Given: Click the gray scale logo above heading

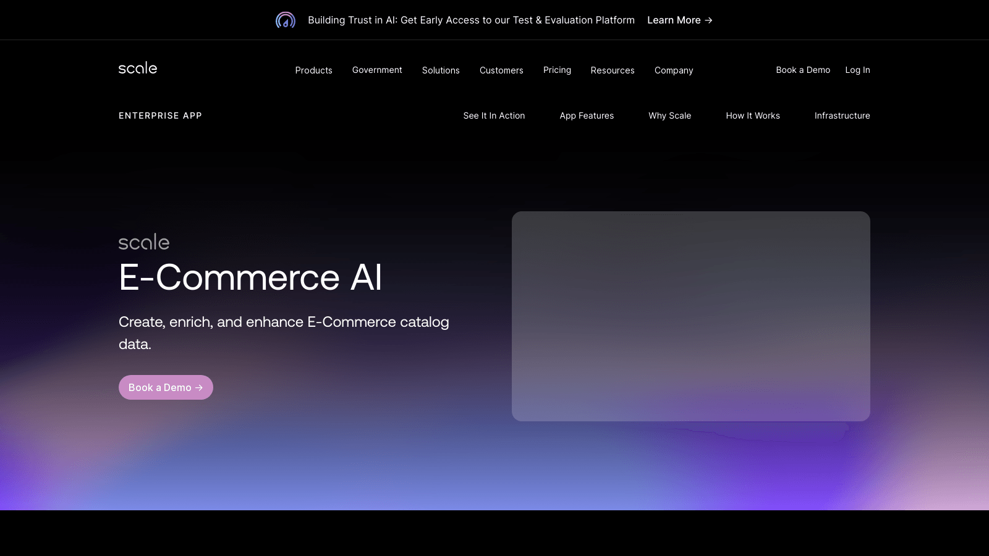Looking at the screenshot, I should click(144, 242).
